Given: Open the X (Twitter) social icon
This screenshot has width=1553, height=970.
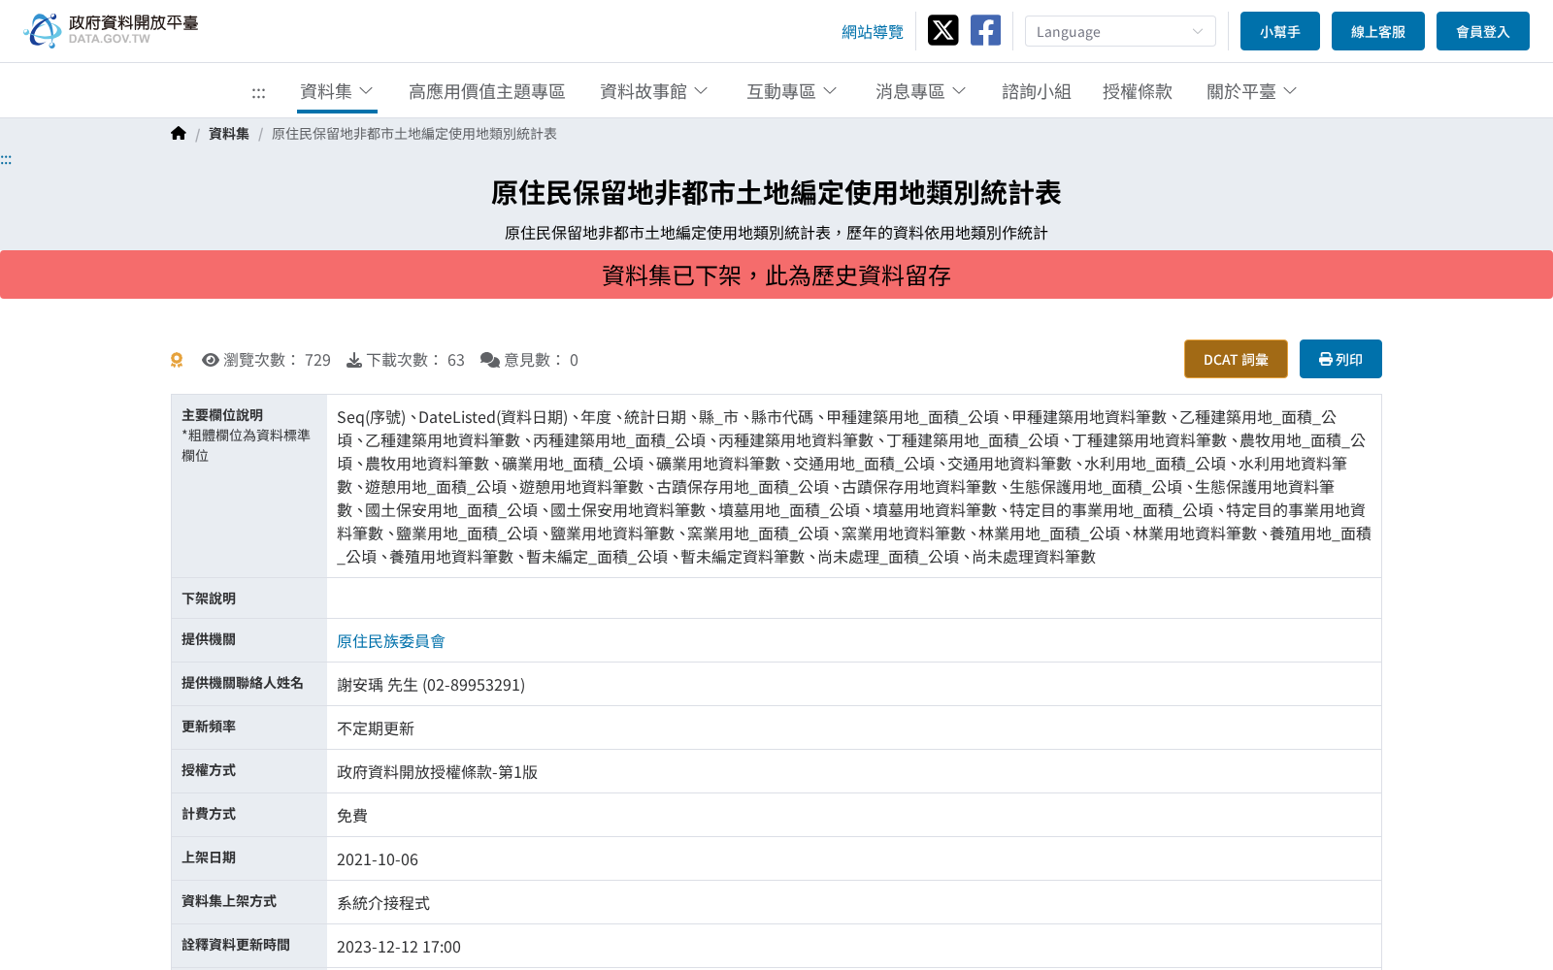Looking at the screenshot, I should [x=942, y=30].
